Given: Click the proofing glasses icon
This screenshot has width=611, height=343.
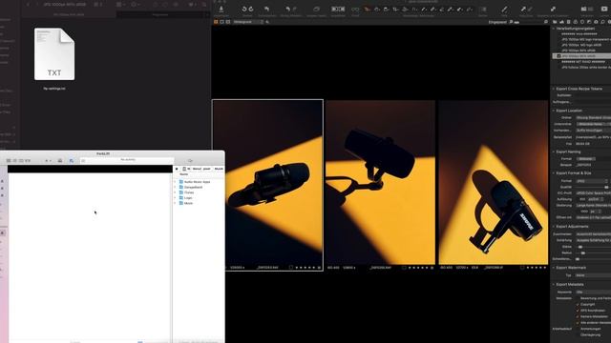Looking at the screenshot, I should click(x=355, y=10).
